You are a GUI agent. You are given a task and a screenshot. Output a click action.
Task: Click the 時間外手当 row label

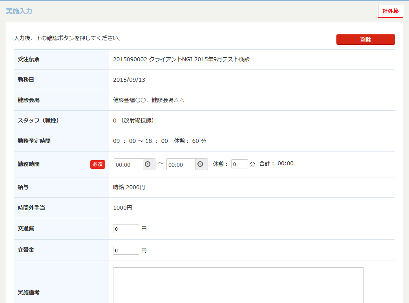tap(31, 208)
